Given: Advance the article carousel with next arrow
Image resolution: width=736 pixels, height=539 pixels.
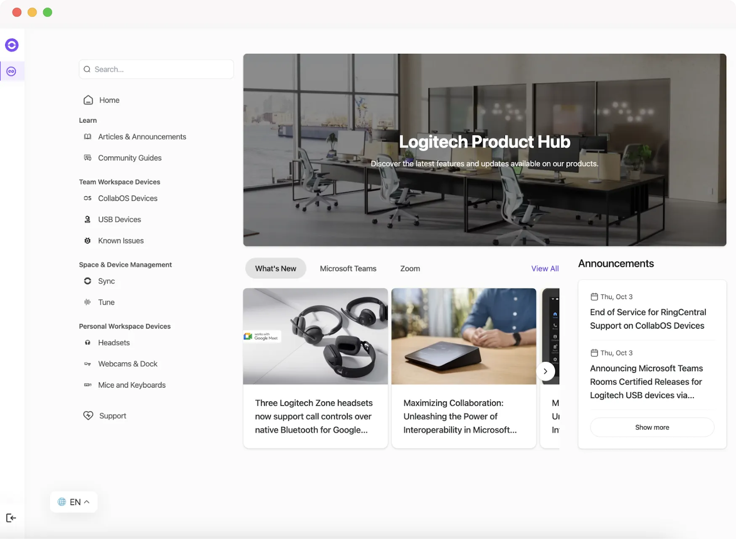Looking at the screenshot, I should click(546, 371).
